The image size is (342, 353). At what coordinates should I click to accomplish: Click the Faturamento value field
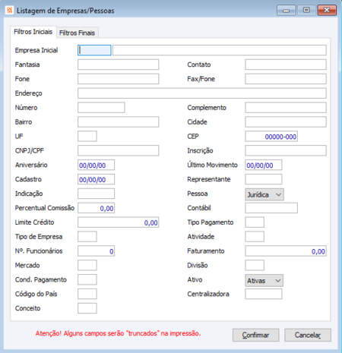pos(286,251)
